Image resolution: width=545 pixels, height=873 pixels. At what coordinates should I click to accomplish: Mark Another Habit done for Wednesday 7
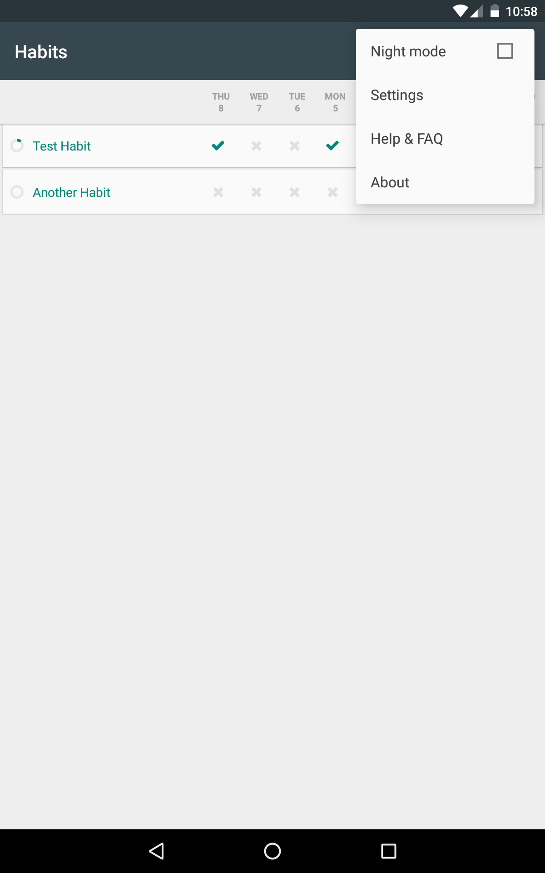pyautogui.click(x=257, y=192)
